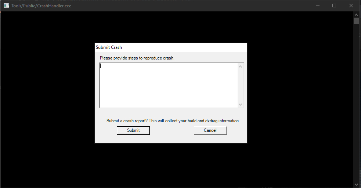Screen dimensions: 361x188
Task: Click the empty console scrollbar track
Action: click(356, 103)
